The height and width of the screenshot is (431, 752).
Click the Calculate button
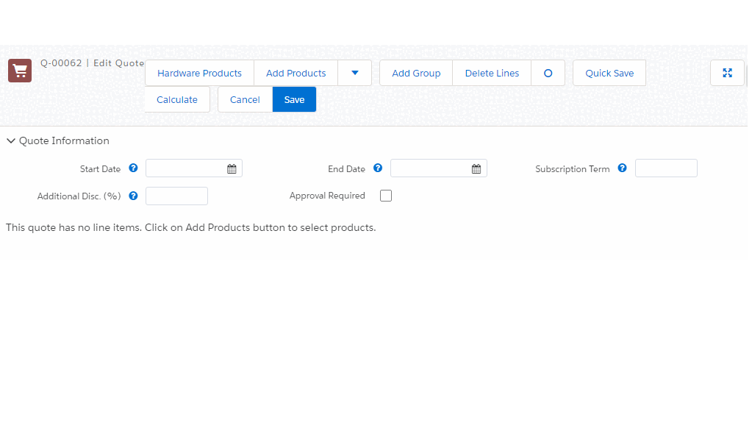click(x=177, y=99)
